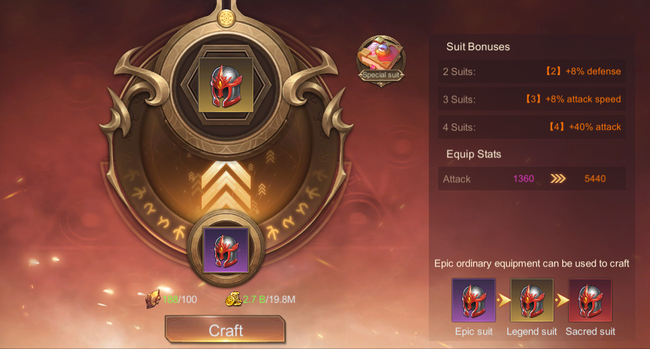This screenshot has width=650, height=349.
Task: Click the 3 Suits attack speed row
Action: coord(532,99)
